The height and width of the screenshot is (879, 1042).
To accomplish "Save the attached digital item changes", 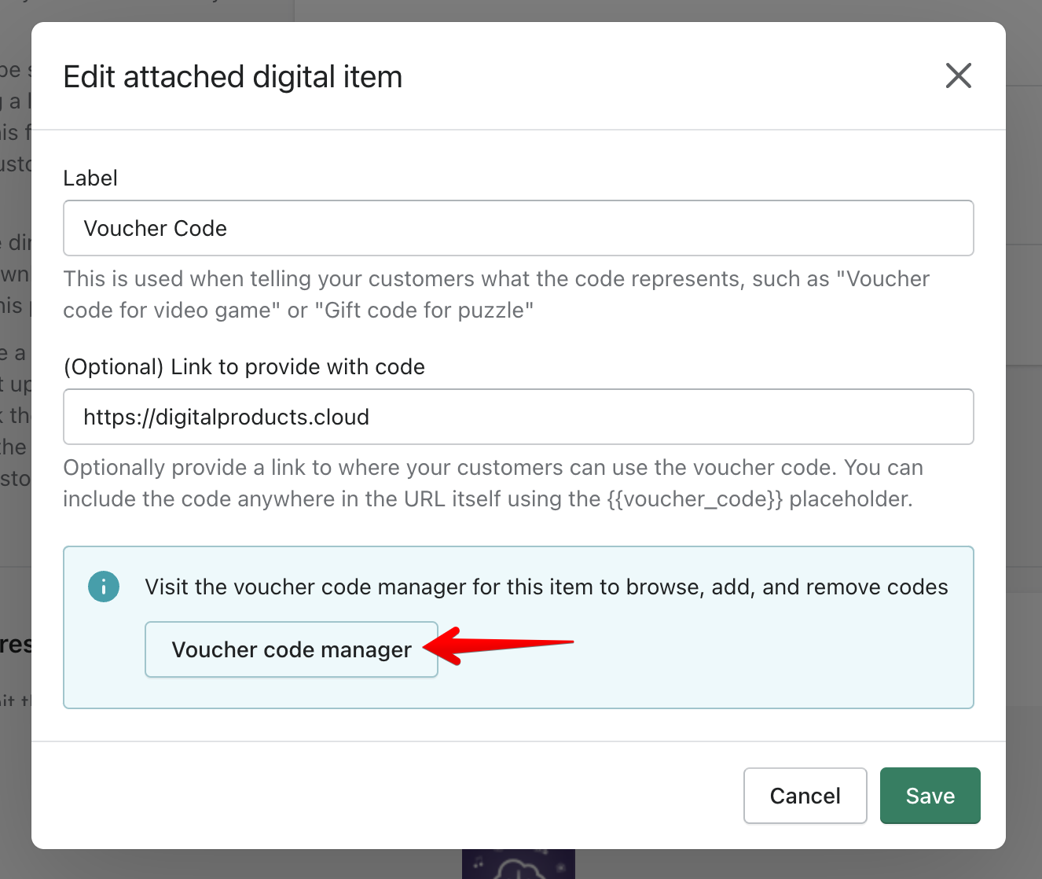I will (x=930, y=795).
